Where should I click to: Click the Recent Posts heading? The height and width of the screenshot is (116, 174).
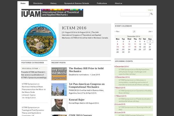point(59,63)
